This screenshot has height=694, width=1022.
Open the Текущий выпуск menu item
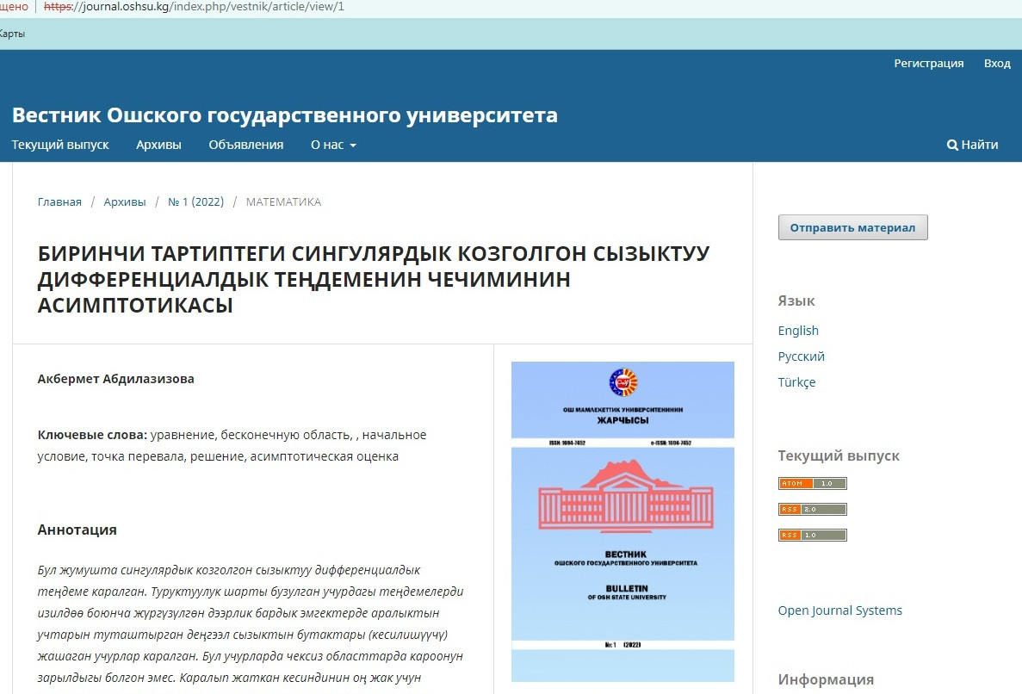(x=60, y=145)
